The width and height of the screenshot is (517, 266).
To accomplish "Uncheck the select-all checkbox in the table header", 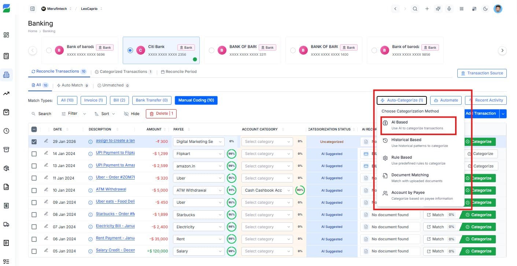I will [34, 129].
